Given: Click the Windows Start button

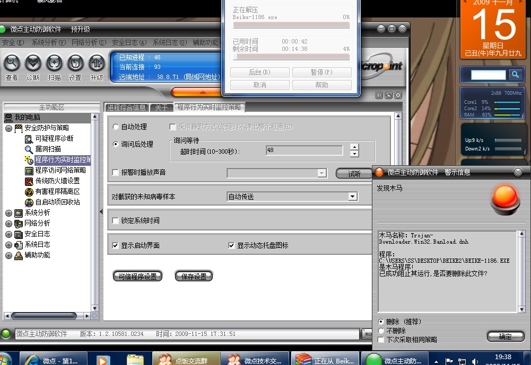Looking at the screenshot, I should 4,359.
